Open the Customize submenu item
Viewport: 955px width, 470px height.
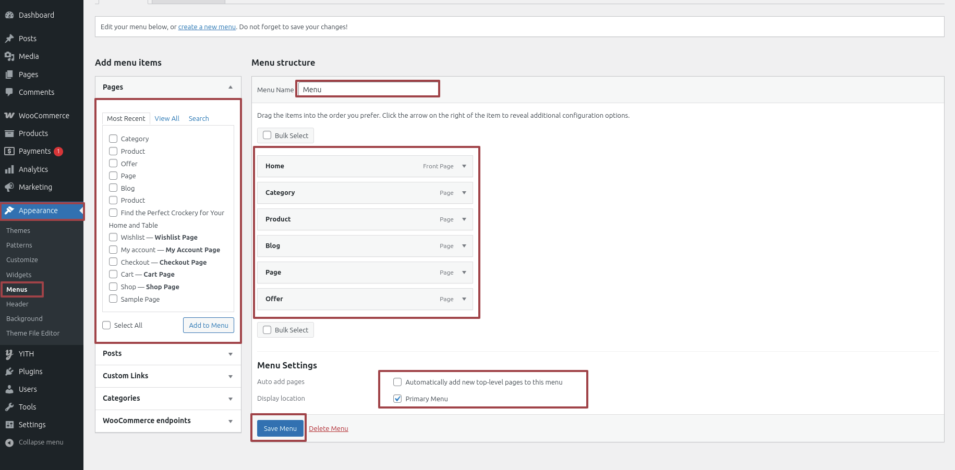(22, 260)
